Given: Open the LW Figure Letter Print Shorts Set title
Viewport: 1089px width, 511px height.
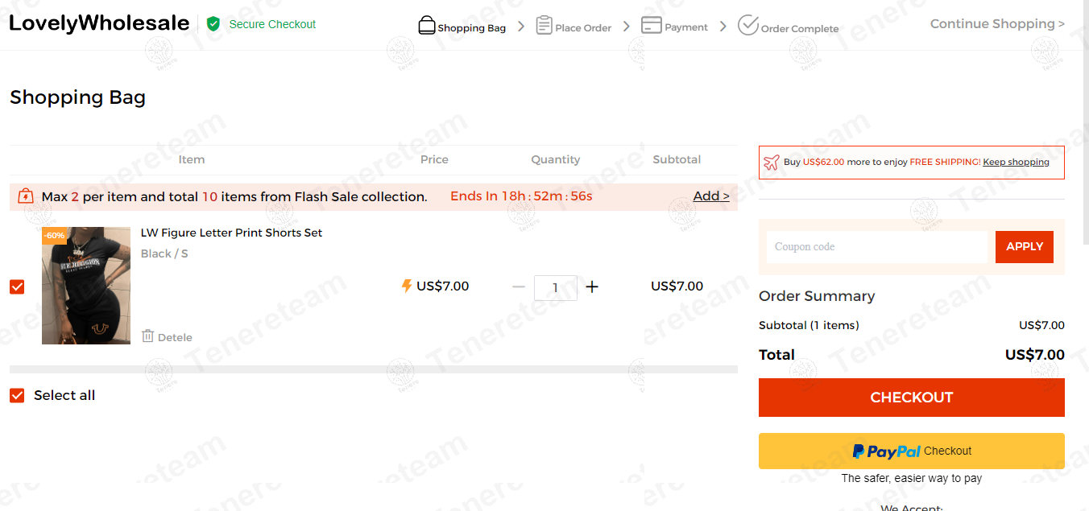Looking at the screenshot, I should pyautogui.click(x=231, y=233).
